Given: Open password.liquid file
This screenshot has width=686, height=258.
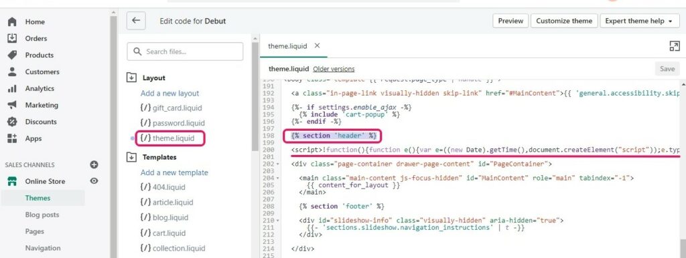Looking at the screenshot, I should pyautogui.click(x=172, y=123).
